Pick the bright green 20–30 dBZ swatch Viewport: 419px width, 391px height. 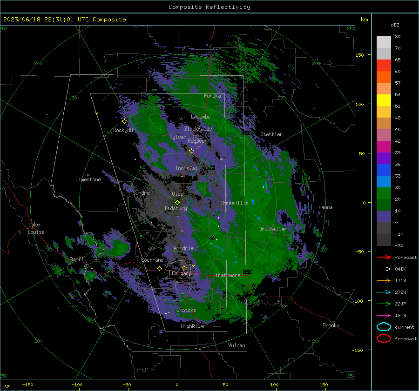coord(384,193)
